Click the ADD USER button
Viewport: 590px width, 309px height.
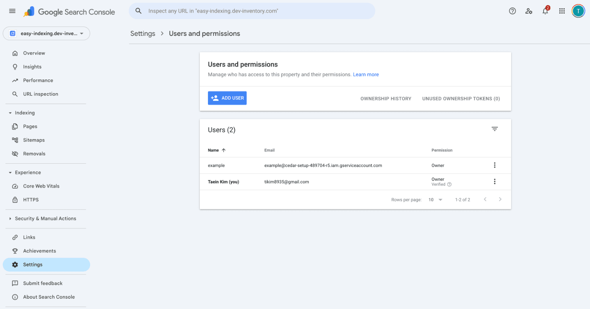click(x=227, y=98)
